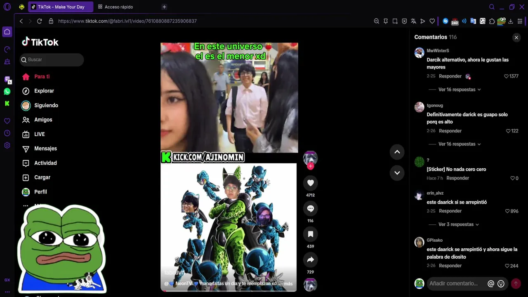Screen dimensions: 528x297
Task: Open the extensions puzzle icon
Action: pos(492,21)
